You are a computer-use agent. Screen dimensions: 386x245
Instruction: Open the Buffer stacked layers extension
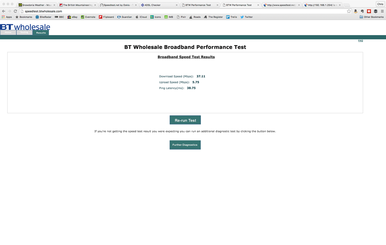376,11
